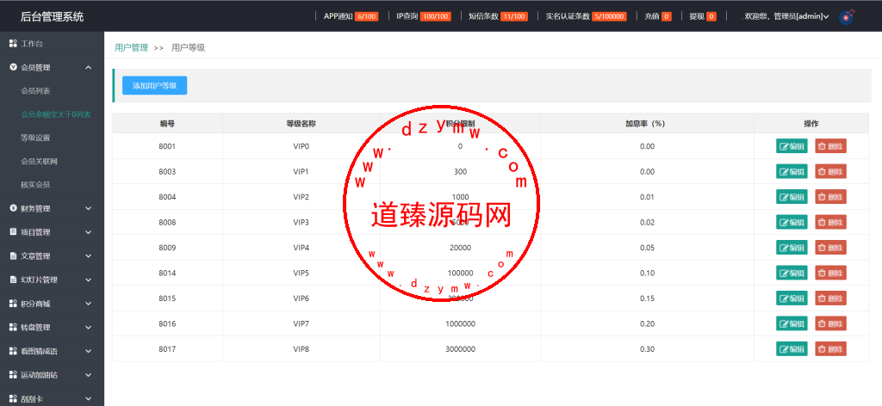Edit the VIP6 level row
882x406 pixels.
tap(792, 298)
